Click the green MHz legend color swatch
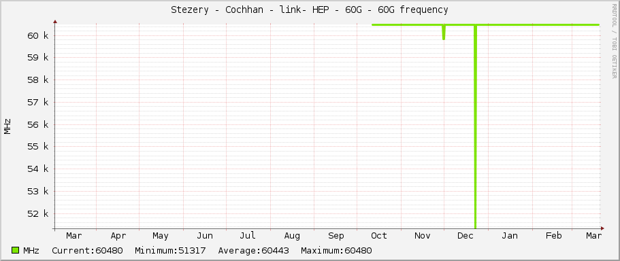This screenshot has height=261, width=620. [16, 250]
